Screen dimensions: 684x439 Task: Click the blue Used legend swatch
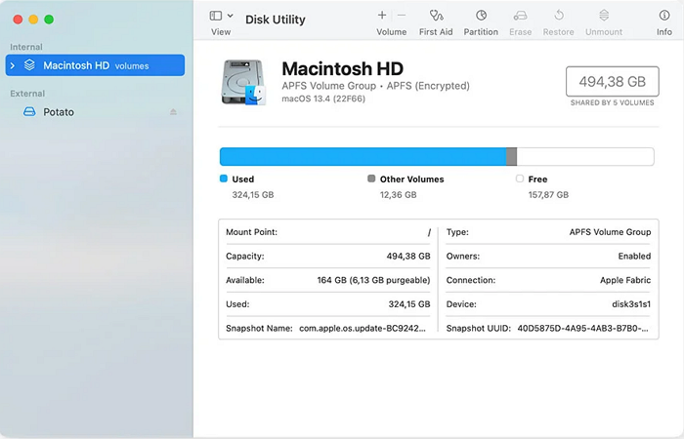coord(224,180)
